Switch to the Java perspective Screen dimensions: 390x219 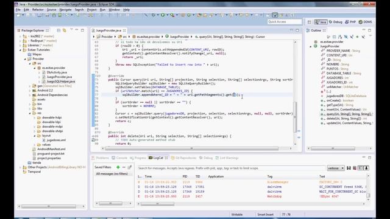point(321,22)
